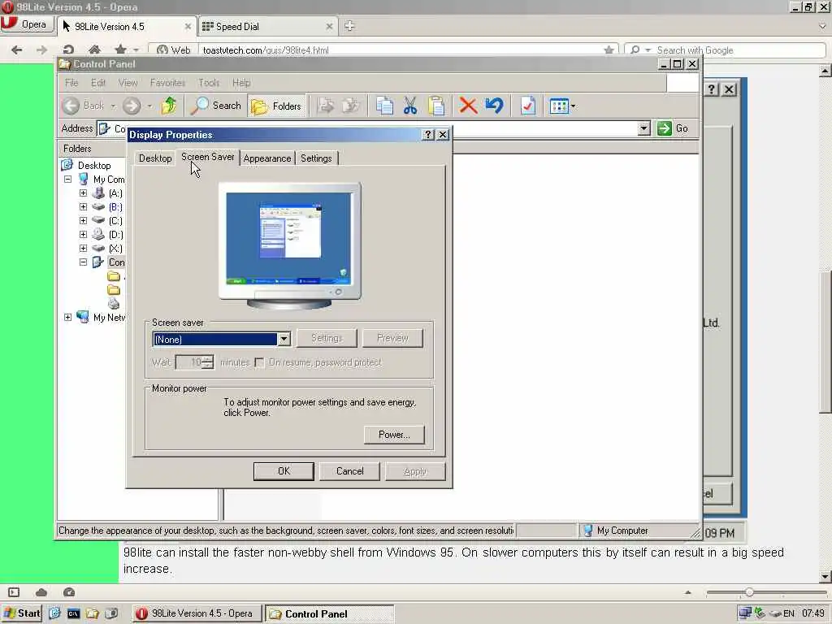Open the Views dropdown button
Screen dimensions: 832x624
tap(562, 106)
